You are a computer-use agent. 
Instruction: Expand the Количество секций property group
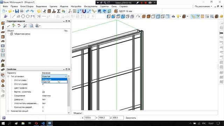pyautogui.click(x=8, y=111)
